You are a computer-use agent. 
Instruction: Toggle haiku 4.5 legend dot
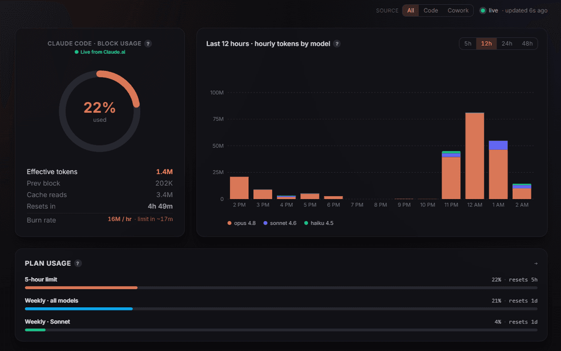(306, 223)
